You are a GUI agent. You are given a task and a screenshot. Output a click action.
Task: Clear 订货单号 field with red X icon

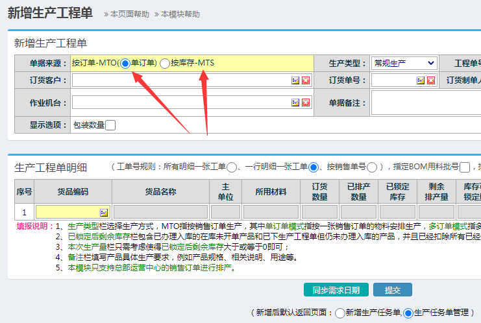[430, 80]
